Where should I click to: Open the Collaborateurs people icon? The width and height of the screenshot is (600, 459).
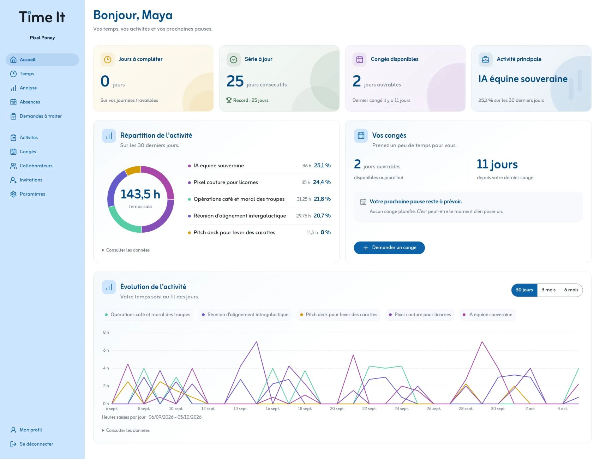click(x=13, y=166)
